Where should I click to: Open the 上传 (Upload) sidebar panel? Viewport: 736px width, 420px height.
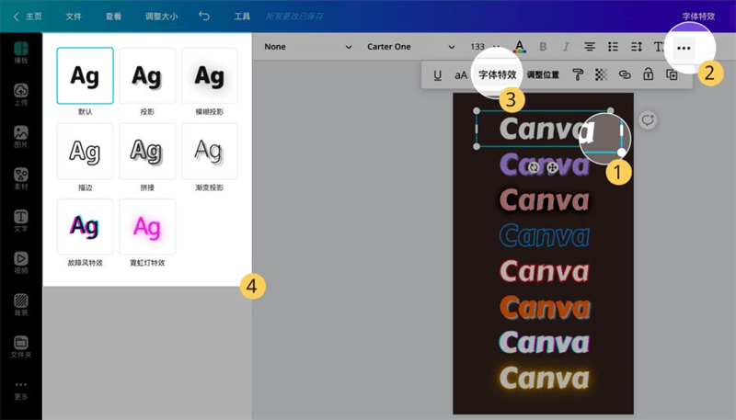point(20,95)
